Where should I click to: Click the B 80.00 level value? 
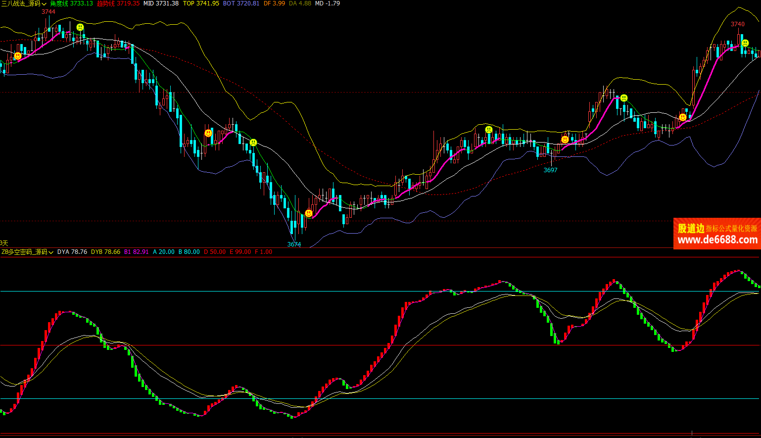[x=189, y=252]
